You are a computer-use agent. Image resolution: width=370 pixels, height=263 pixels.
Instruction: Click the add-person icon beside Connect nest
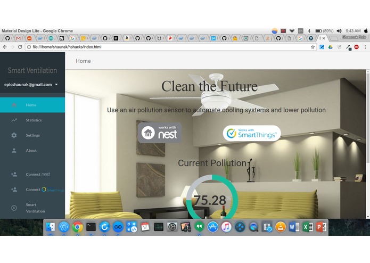[14, 174]
